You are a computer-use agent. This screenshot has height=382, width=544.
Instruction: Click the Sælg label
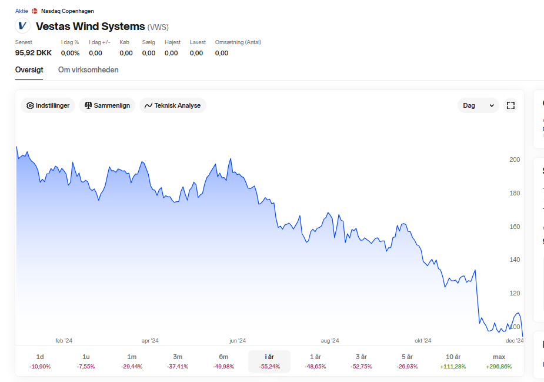pos(148,42)
